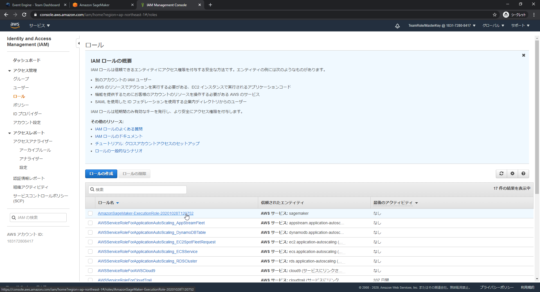This screenshot has height=292, width=540.
Task: Reload the page in the browser
Action: [x=24, y=15]
